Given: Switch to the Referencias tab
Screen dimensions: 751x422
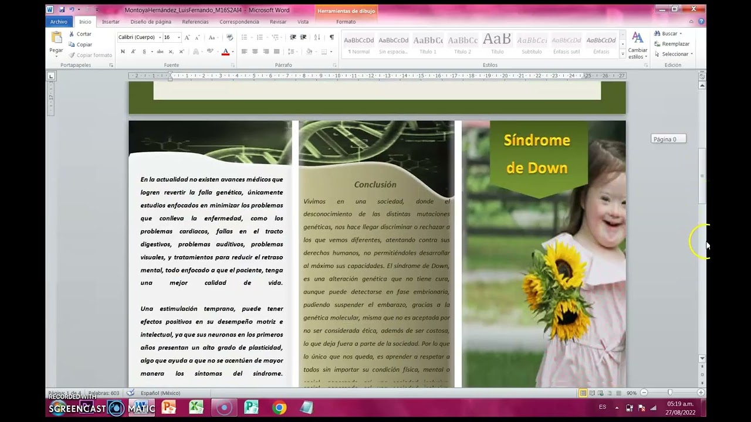Looking at the screenshot, I should click(195, 22).
